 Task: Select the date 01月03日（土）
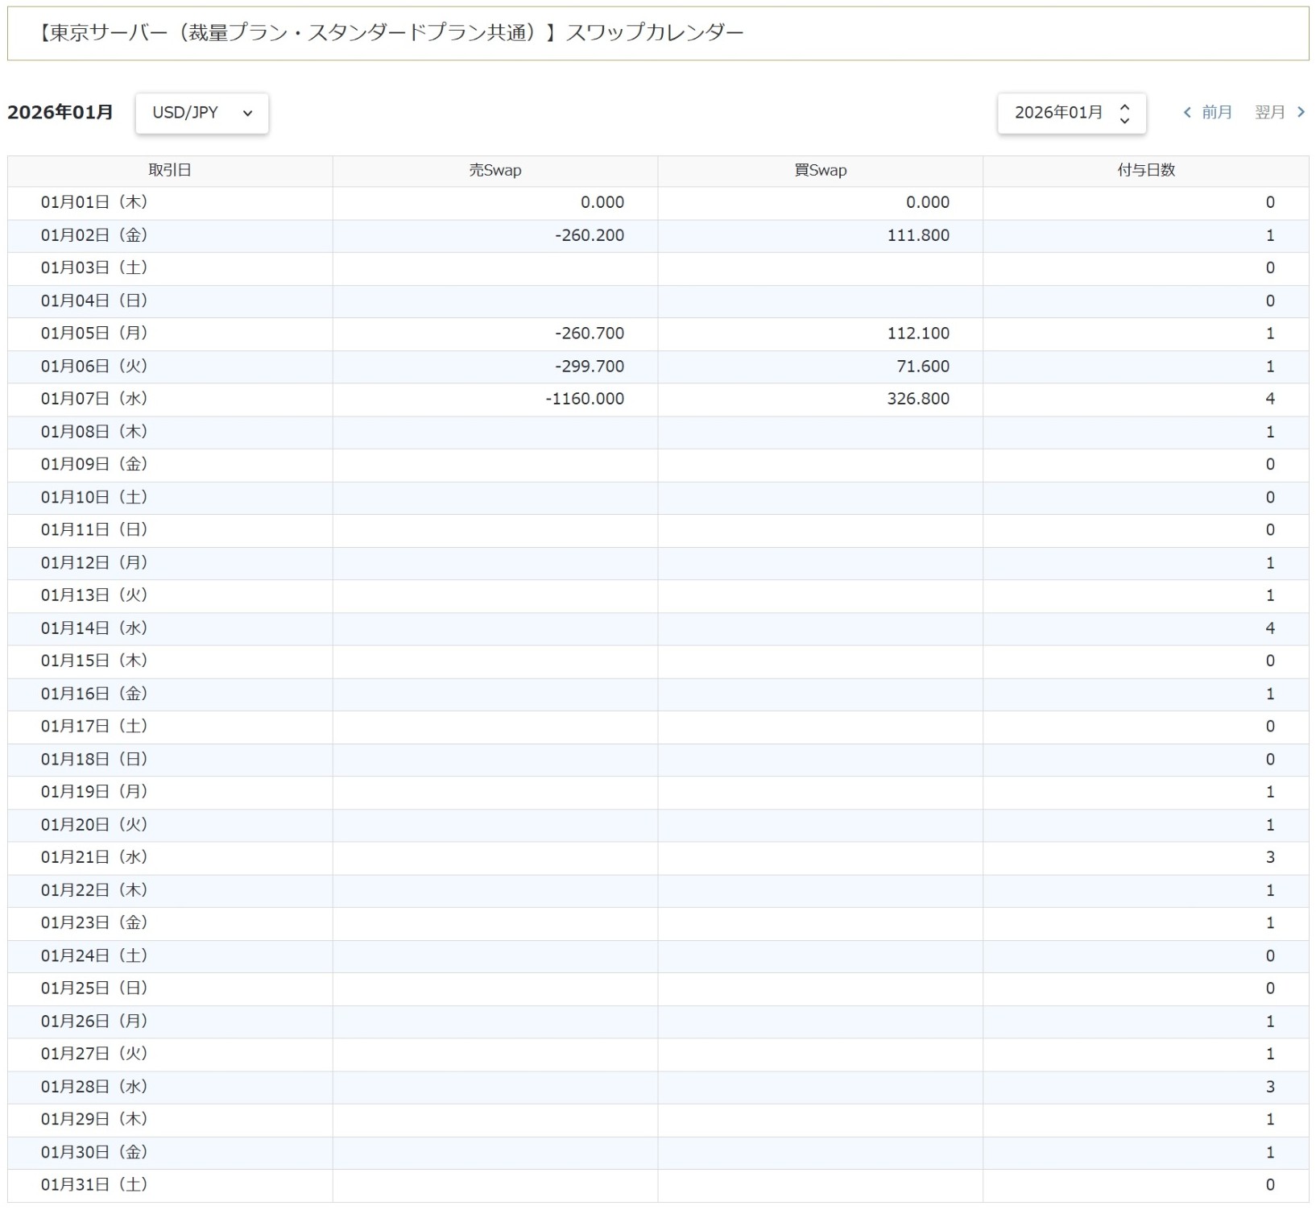tap(94, 268)
